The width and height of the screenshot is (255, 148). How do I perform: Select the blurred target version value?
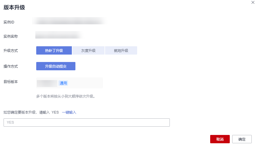point(47,83)
